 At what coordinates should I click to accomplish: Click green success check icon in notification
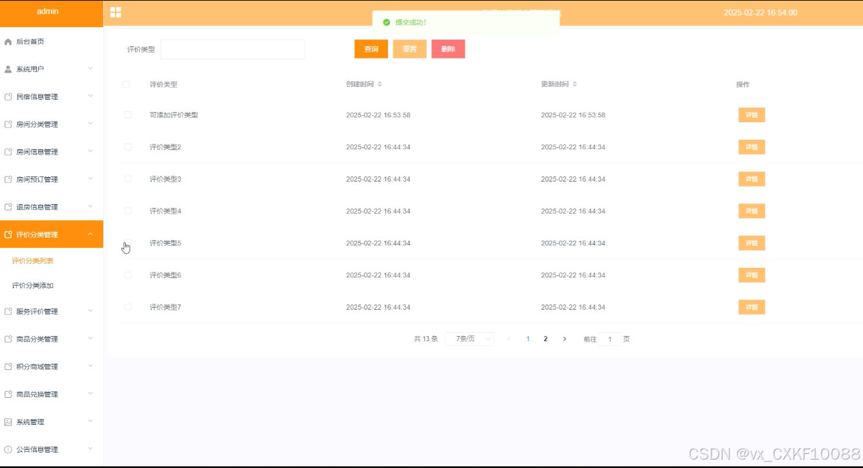[x=386, y=22]
